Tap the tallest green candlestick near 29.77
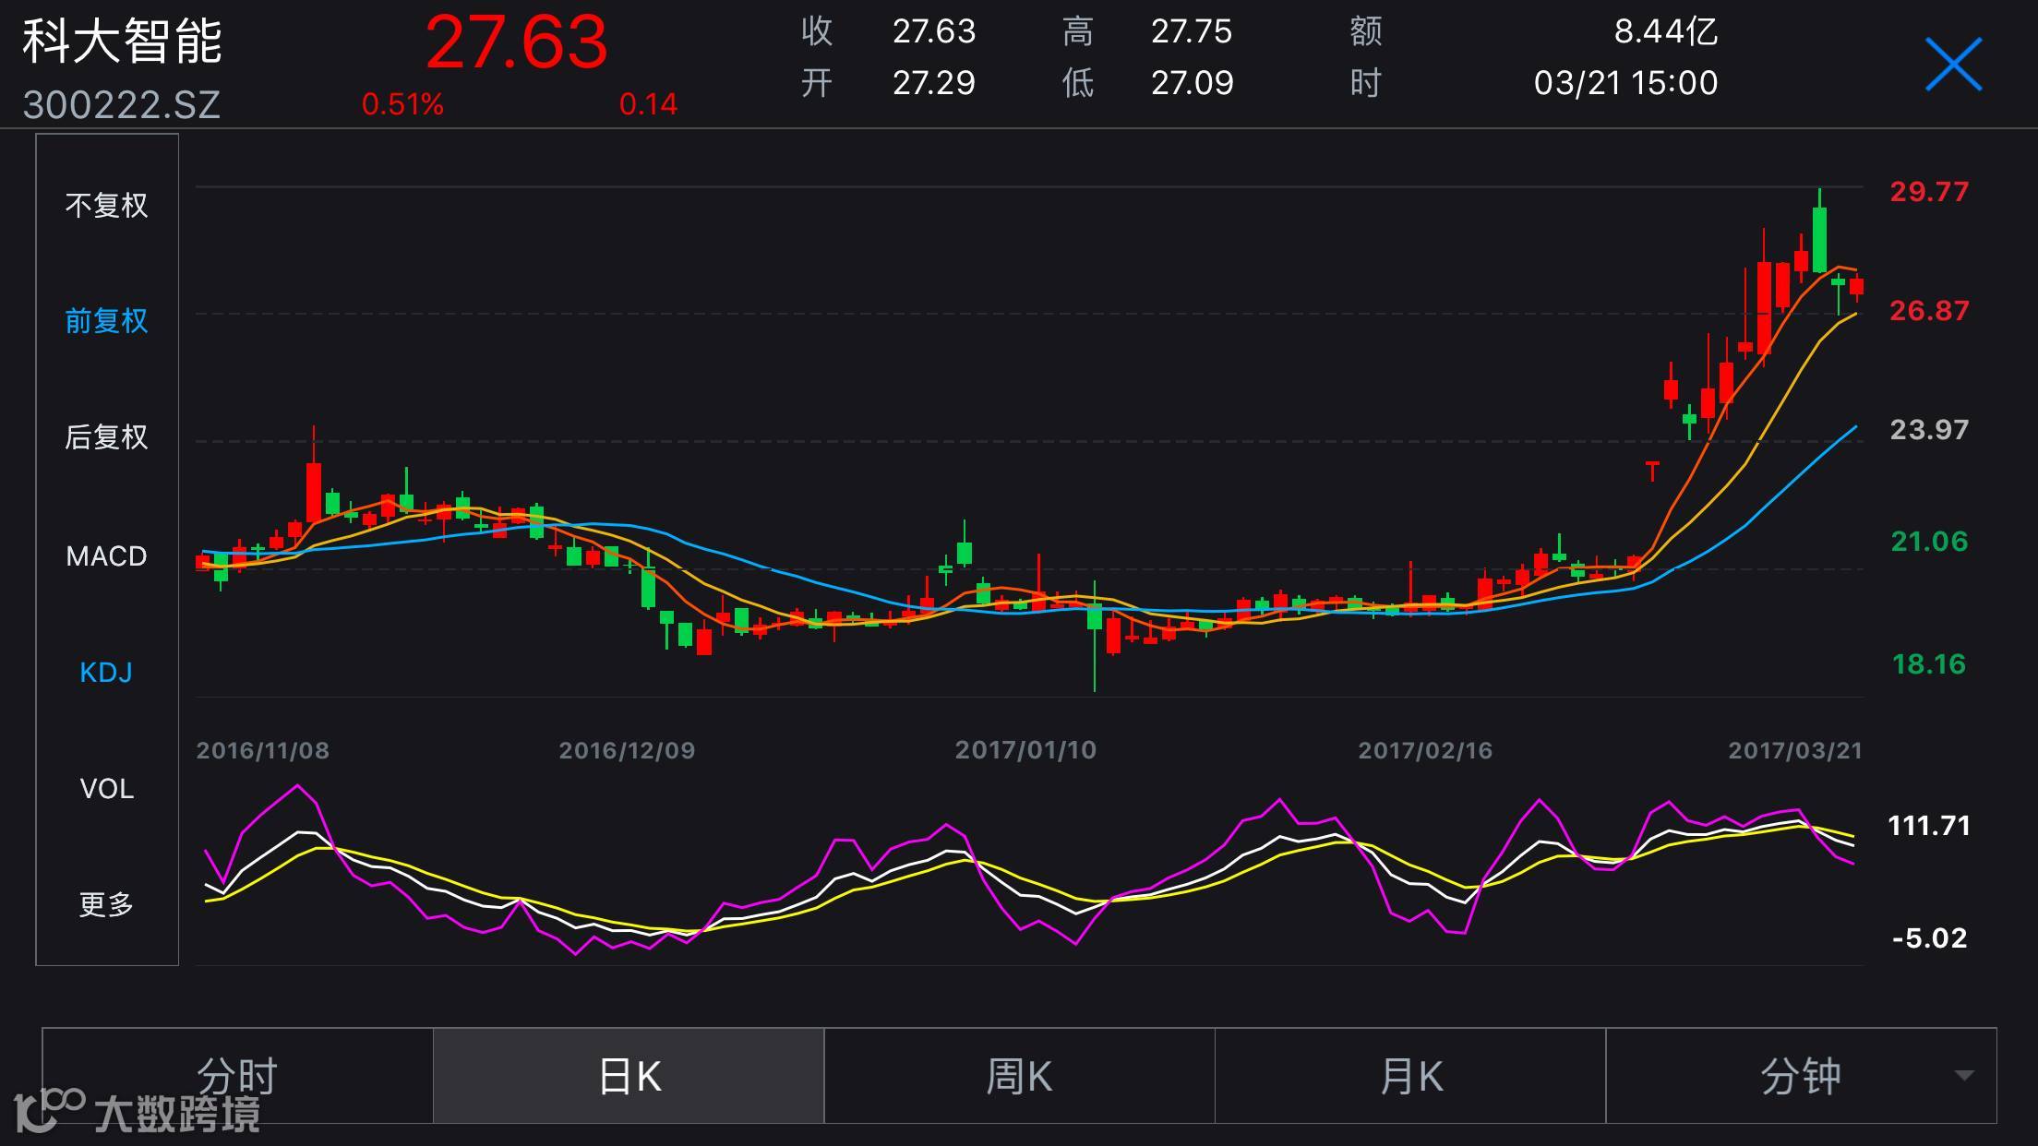Viewport: 2038px width, 1146px height. coord(1819,239)
